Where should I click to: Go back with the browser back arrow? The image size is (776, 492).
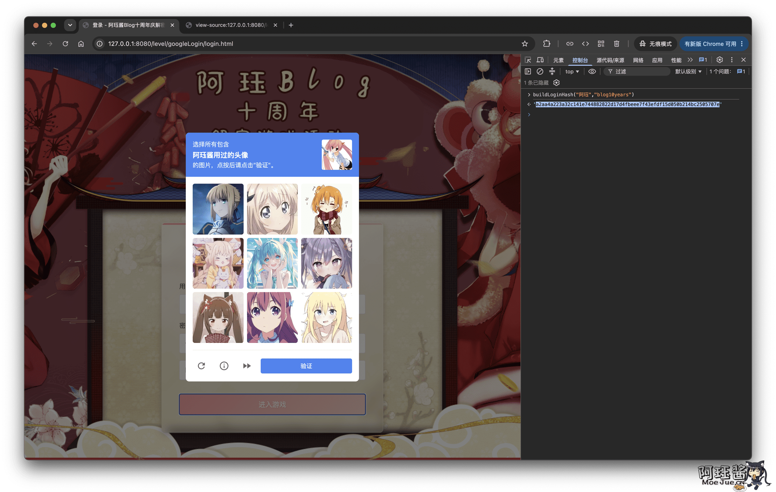click(34, 44)
